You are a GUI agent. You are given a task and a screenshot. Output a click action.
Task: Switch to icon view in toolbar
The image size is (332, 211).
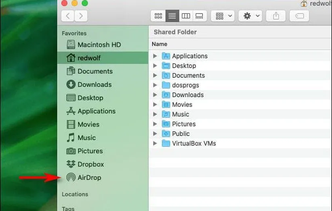tap(158, 16)
